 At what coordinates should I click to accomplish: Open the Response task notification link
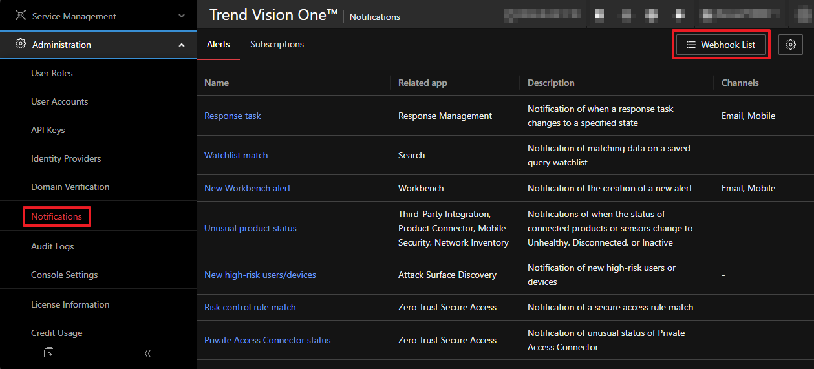(x=233, y=116)
